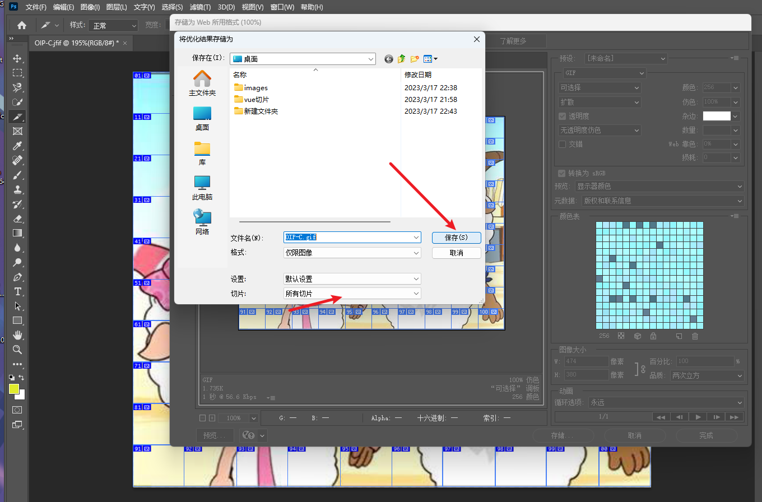Click the 预览... preview button
The height and width of the screenshot is (502, 762).
[215, 435]
